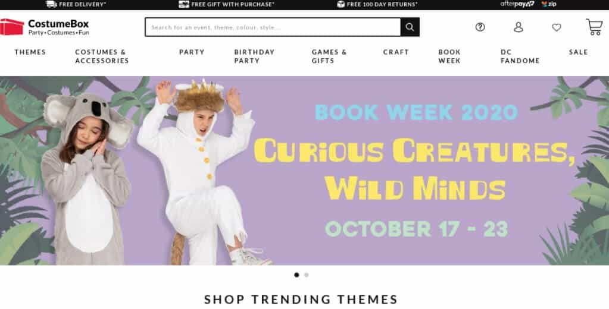Image resolution: width=609 pixels, height=309 pixels.
Task: Open the Book Week menu item
Action: 449,56
